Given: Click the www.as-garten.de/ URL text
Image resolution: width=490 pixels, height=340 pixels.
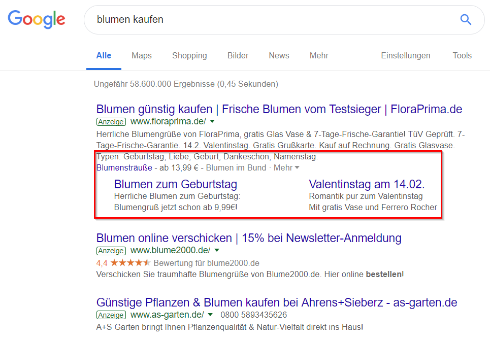Looking at the screenshot, I should pyautogui.click(x=167, y=315).
